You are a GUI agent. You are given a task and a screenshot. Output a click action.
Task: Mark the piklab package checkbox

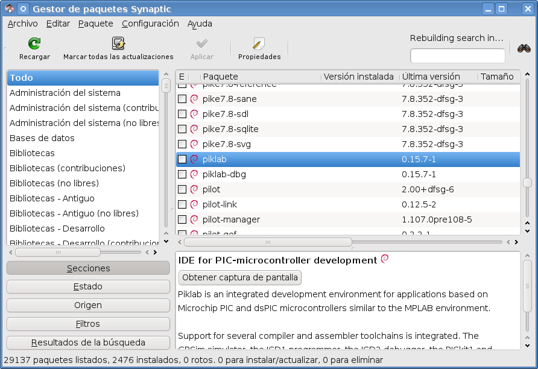tap(182, 159)
